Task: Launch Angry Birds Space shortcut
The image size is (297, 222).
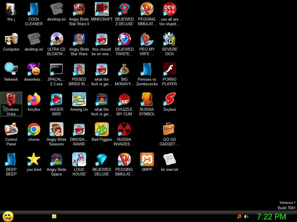Action: coord(57,164)
